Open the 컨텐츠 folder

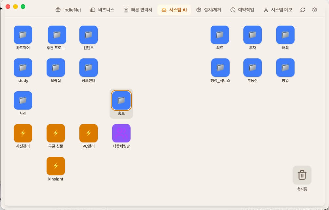[x=88, y=34]
